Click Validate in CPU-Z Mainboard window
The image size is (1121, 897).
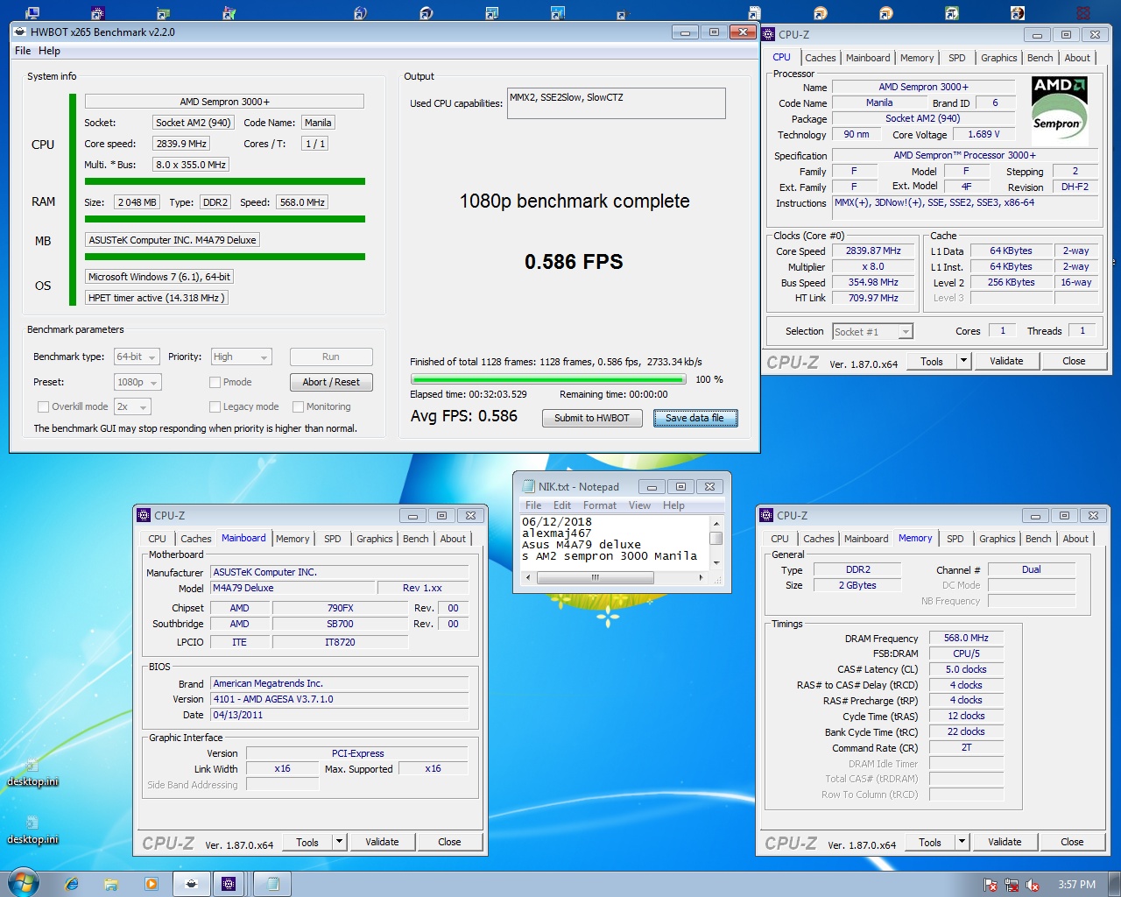382,842
